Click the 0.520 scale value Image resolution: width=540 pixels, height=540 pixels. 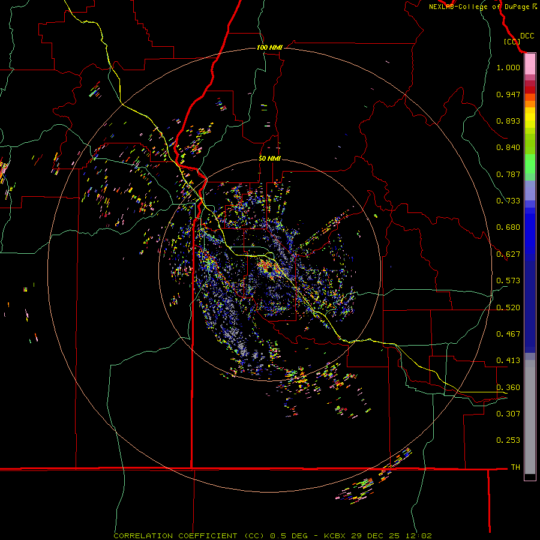coord(508,308)
